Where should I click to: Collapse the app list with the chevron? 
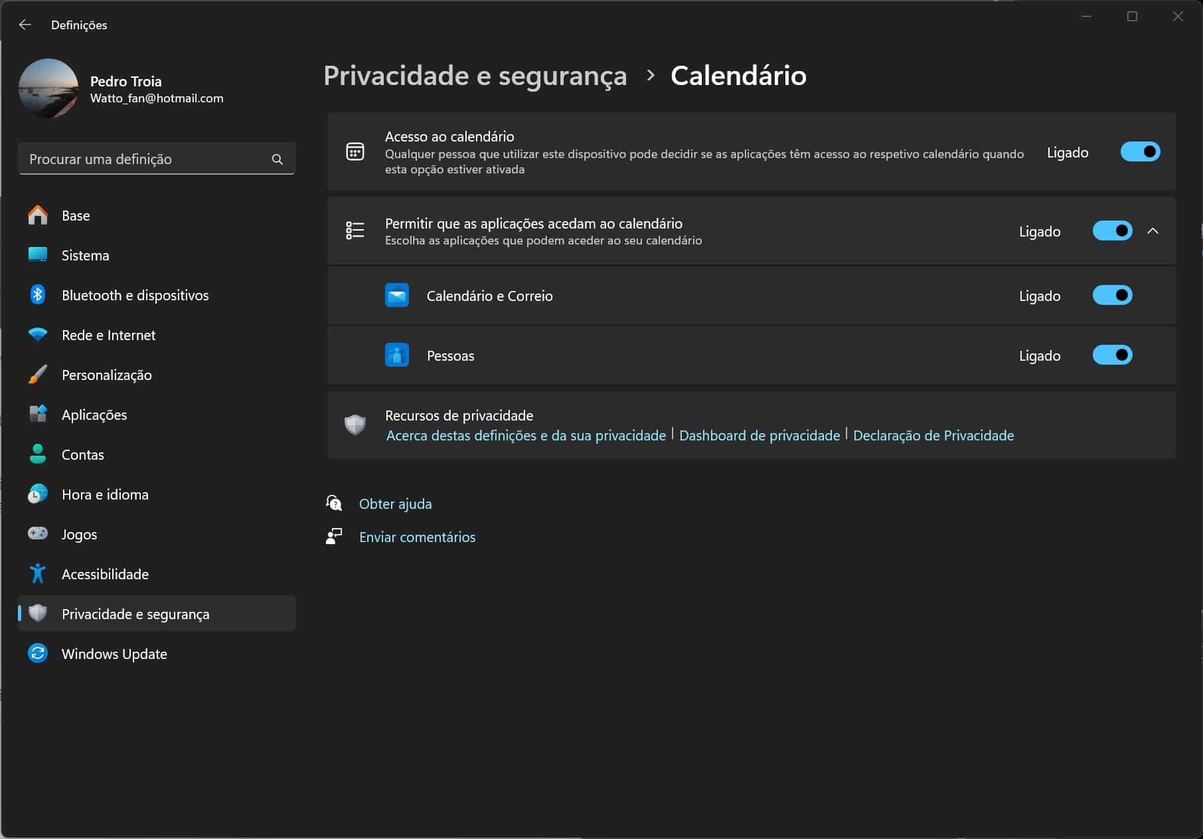pos(1153,231)
